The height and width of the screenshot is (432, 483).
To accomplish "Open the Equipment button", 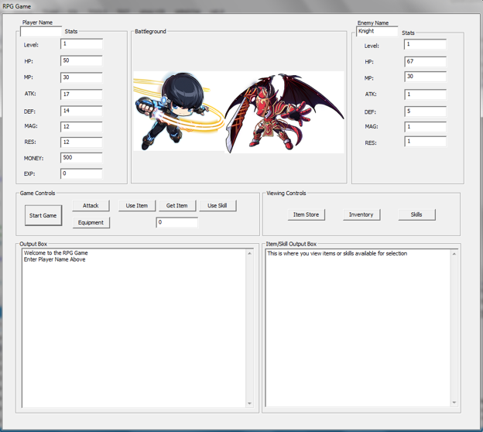I will 91,222.
